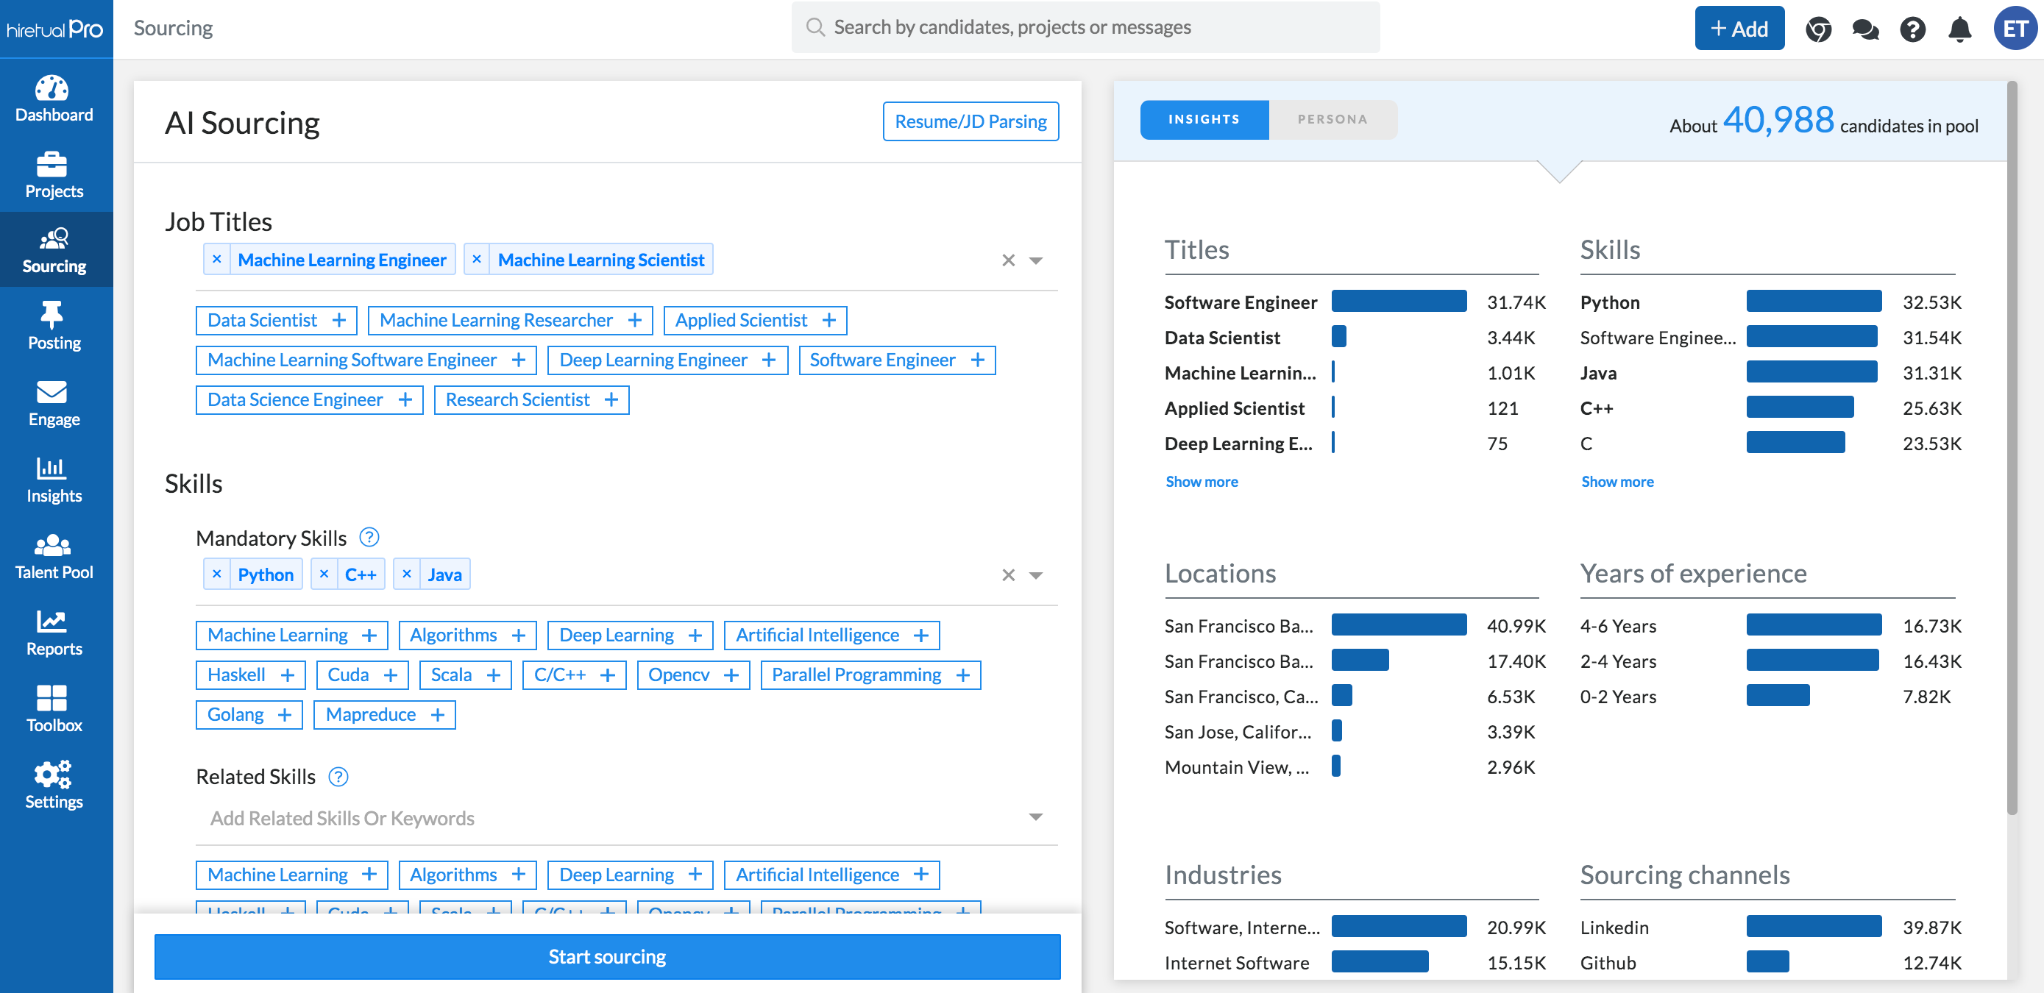The image size is (2044, 993).
Task: Switch to the PERSONA tab
Action: (x=1332, y=119)
